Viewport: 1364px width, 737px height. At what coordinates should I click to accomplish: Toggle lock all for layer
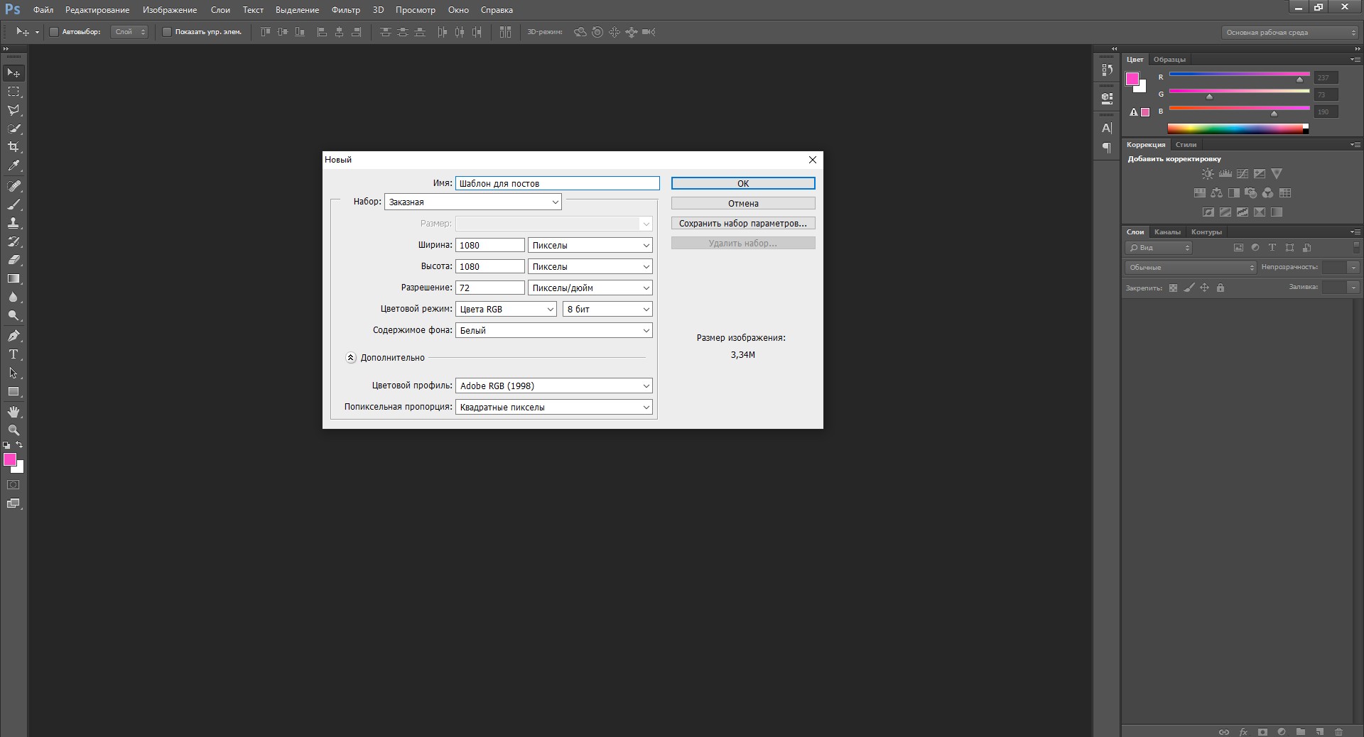[x=1220, y=288]
